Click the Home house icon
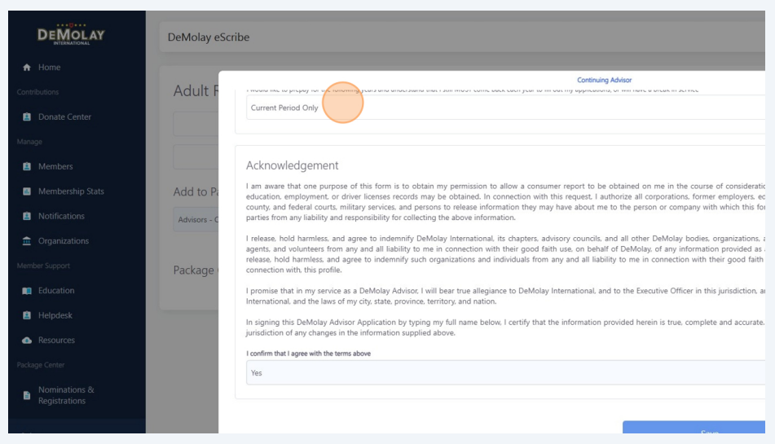Viewport: 775px width, 444px height. point(27,67)
